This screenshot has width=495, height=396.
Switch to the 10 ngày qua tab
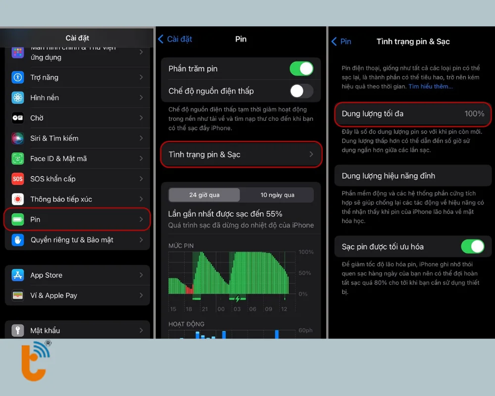(x=277, y=195)
